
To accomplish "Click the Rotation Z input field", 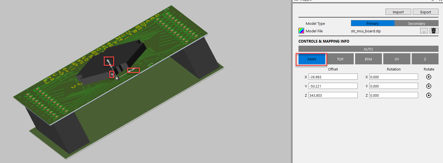I will pyautogui.click(x=394, y=95).
